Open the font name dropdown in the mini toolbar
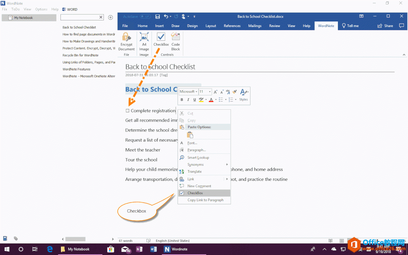The image size is (408, 255). tap(196, 92)
